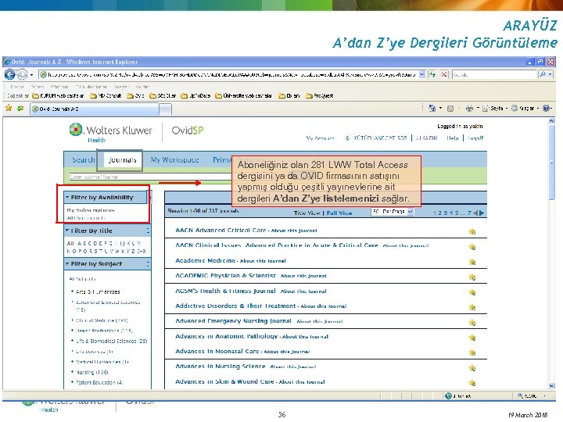Open the 50 Per Page dropdown

click(x=392, y=212)
